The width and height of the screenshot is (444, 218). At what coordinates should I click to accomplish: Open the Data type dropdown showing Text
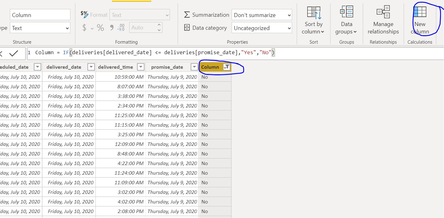click(x=40, y=28)
